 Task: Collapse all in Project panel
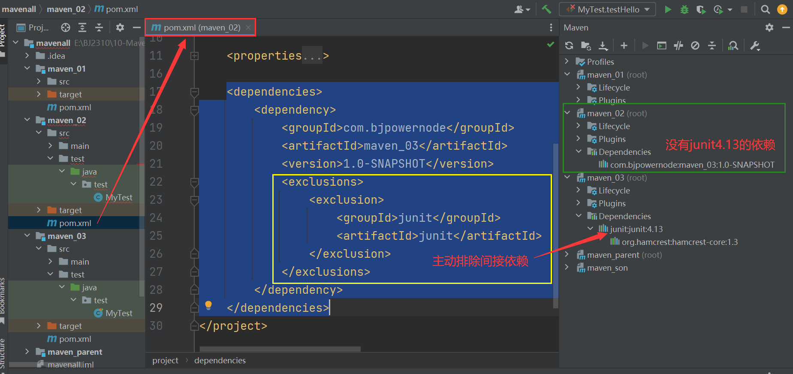pyautogui.click(x=99, y=27)
